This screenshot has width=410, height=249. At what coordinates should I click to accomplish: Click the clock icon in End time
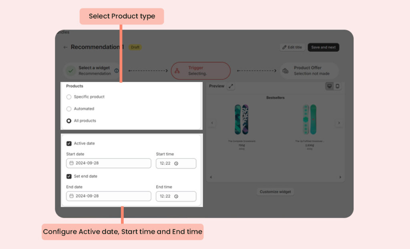(176, 196)
